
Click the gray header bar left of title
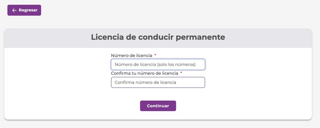tap(47, 38)
